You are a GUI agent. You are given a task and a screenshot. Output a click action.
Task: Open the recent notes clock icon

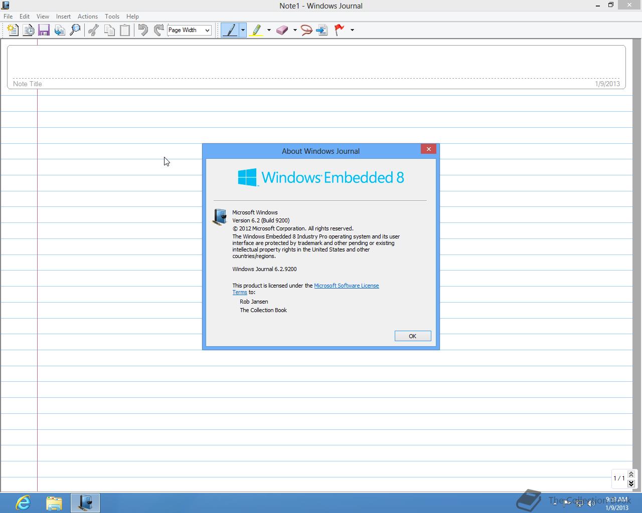pos(29,30)
